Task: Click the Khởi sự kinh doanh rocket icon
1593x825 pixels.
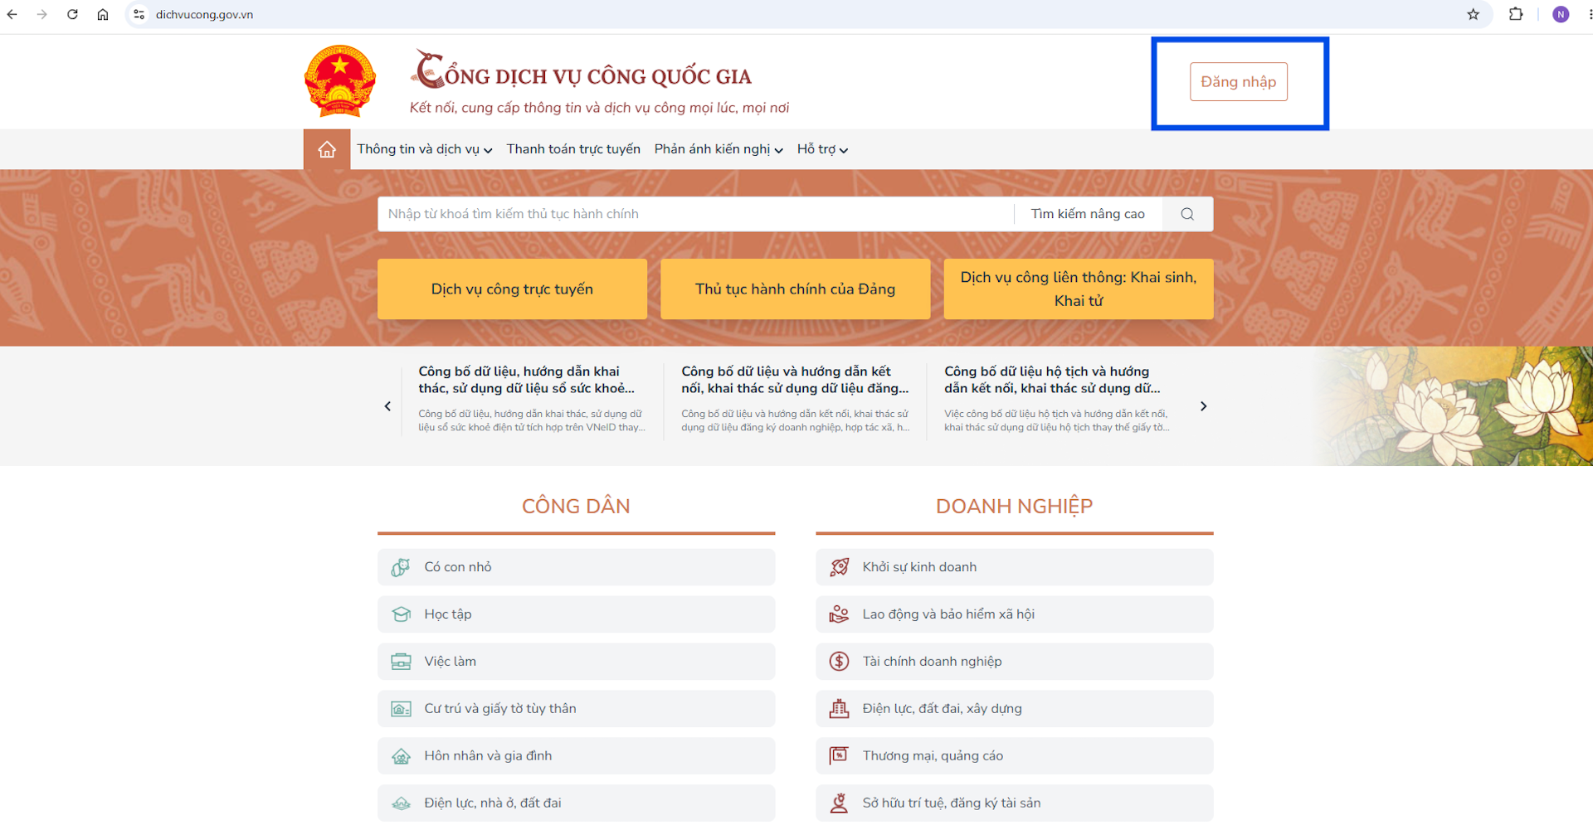Action: (x=839, y=567)
